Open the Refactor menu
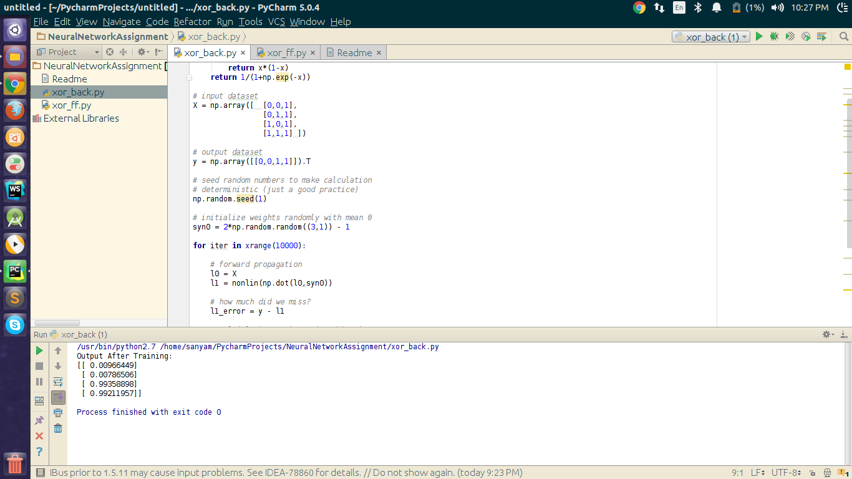Screen dimensions: 852x479 tap(193, 21)
